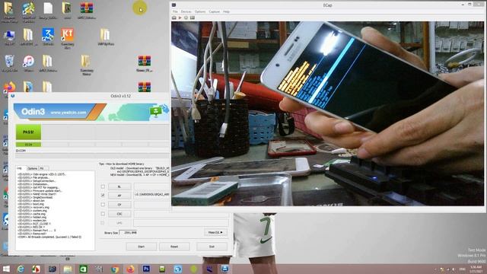
Task: Click the 'system.img' log line
Action: 32,210
